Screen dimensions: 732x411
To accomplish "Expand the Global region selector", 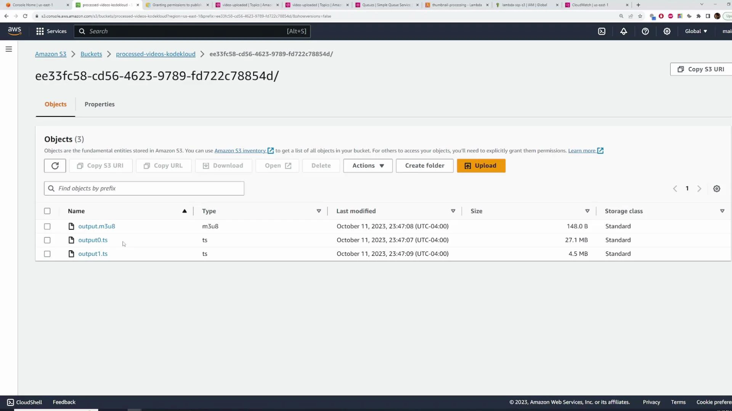I will click(695, 31).
